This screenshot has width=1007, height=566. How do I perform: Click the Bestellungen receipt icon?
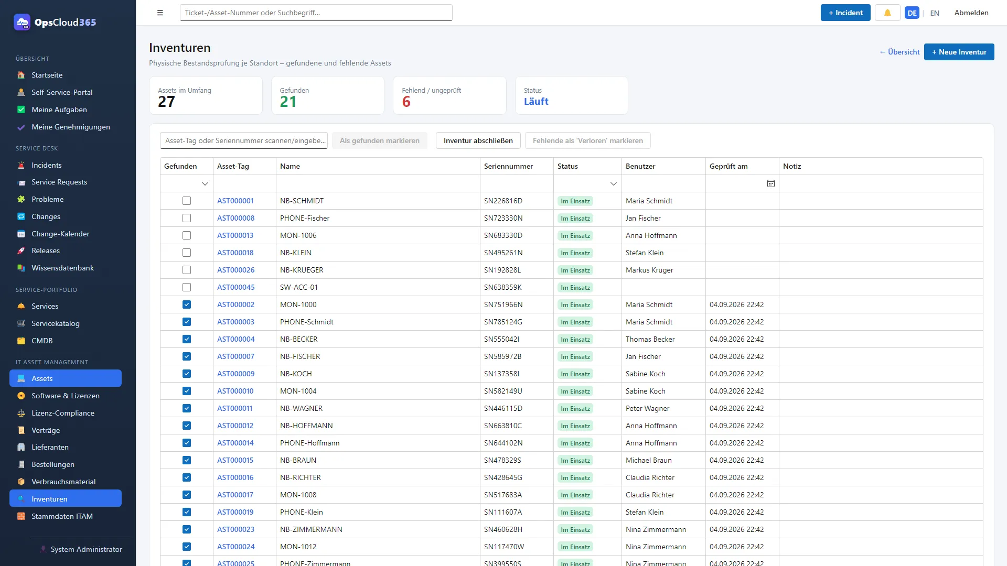pos(21,464)
